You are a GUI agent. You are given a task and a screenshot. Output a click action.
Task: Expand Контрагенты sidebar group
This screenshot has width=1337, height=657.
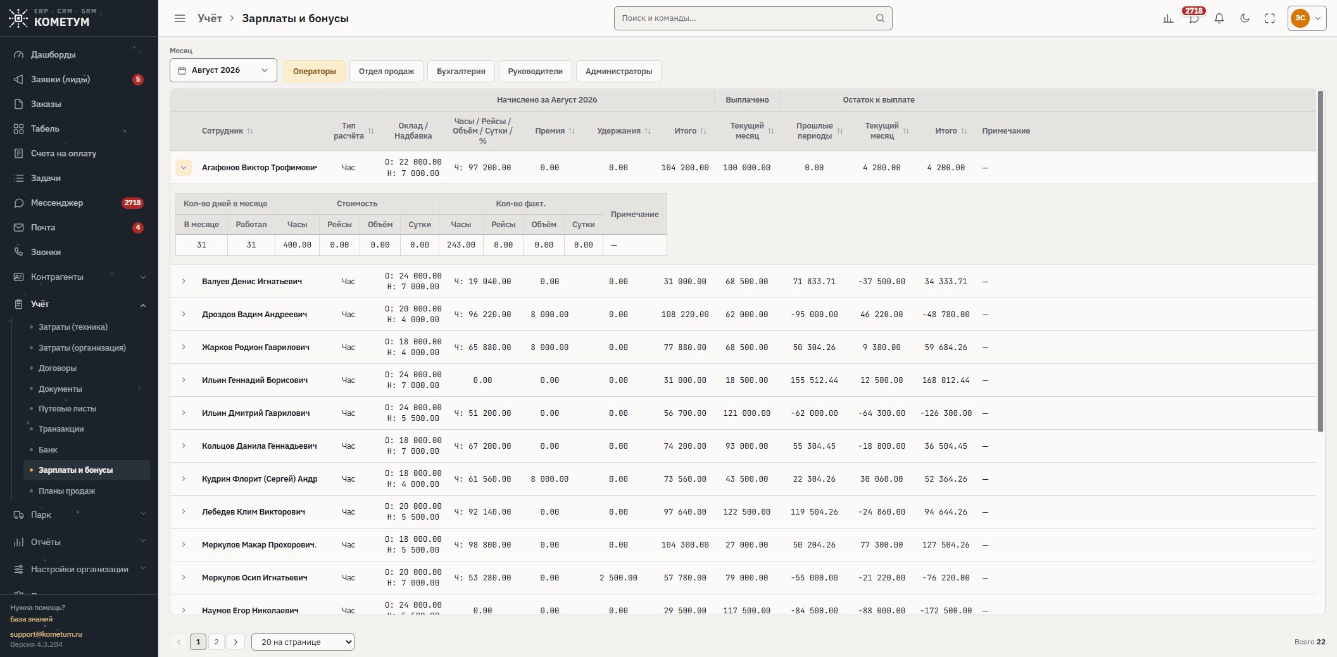(x=79, y=277)
